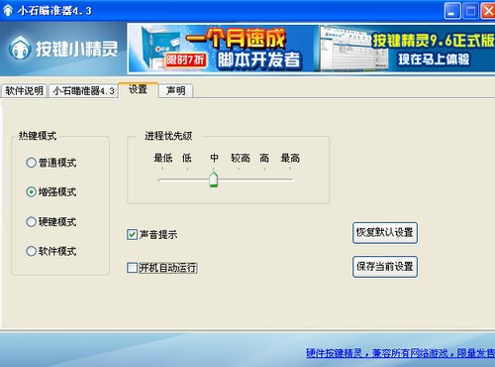Switch to the 软件说明 tab
Viewport: 495px width, 367px height.
(x=25, y=90)
